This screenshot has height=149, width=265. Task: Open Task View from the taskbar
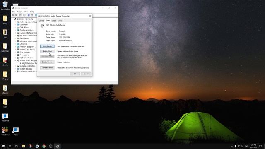tap(17, 146)
